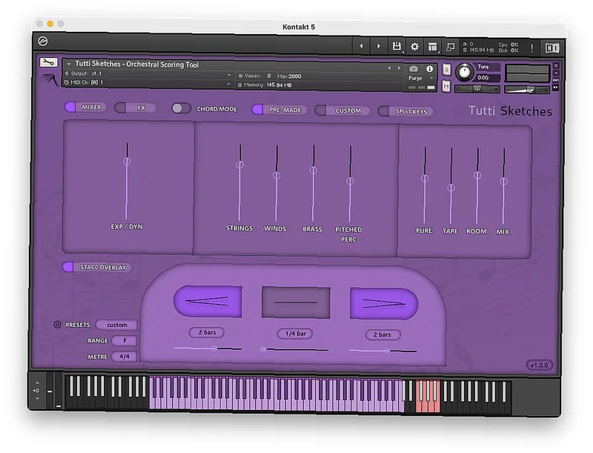Click the workspace view icon in the toolbar

point(434,47)
